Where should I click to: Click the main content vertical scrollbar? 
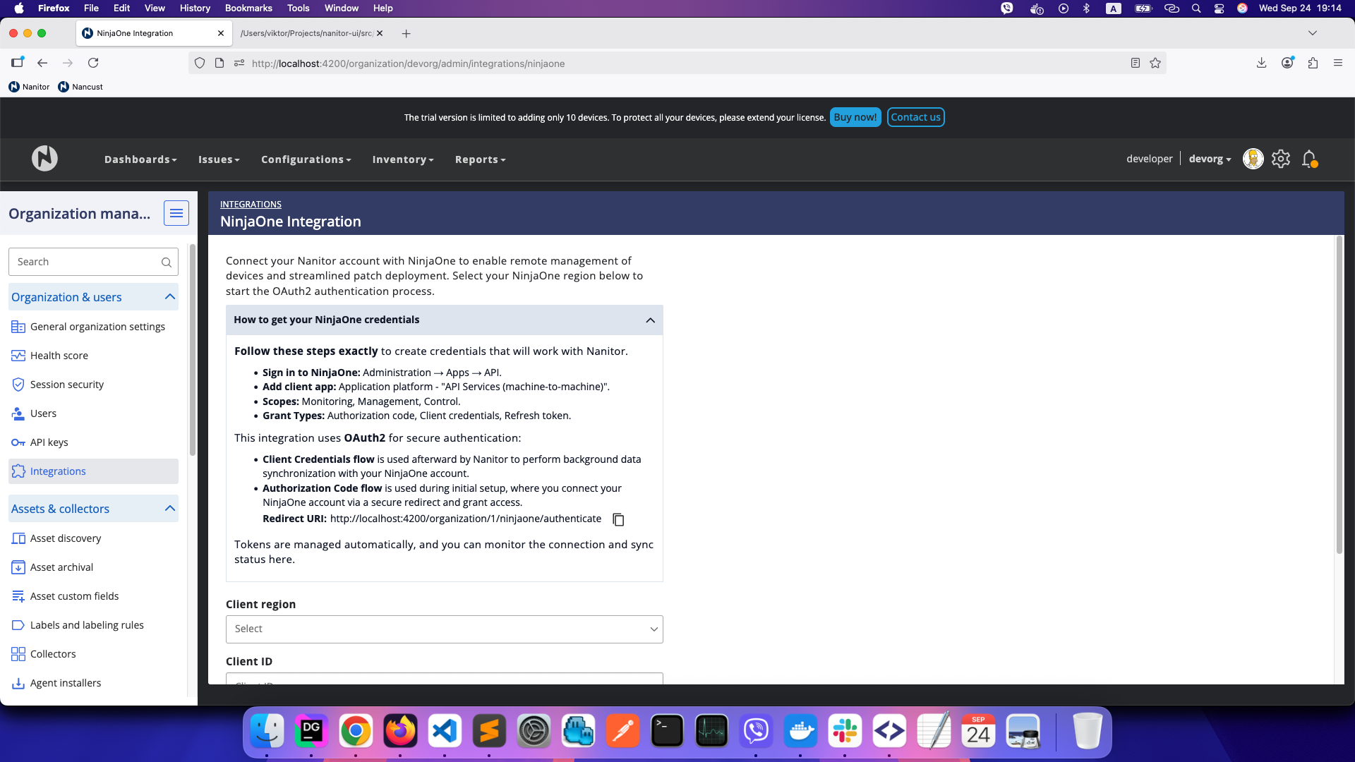pos(1339,395)
